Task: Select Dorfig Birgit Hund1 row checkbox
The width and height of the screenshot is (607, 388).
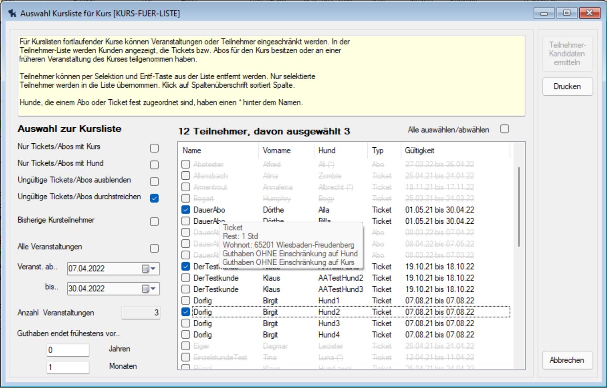Action: point(186,301)
